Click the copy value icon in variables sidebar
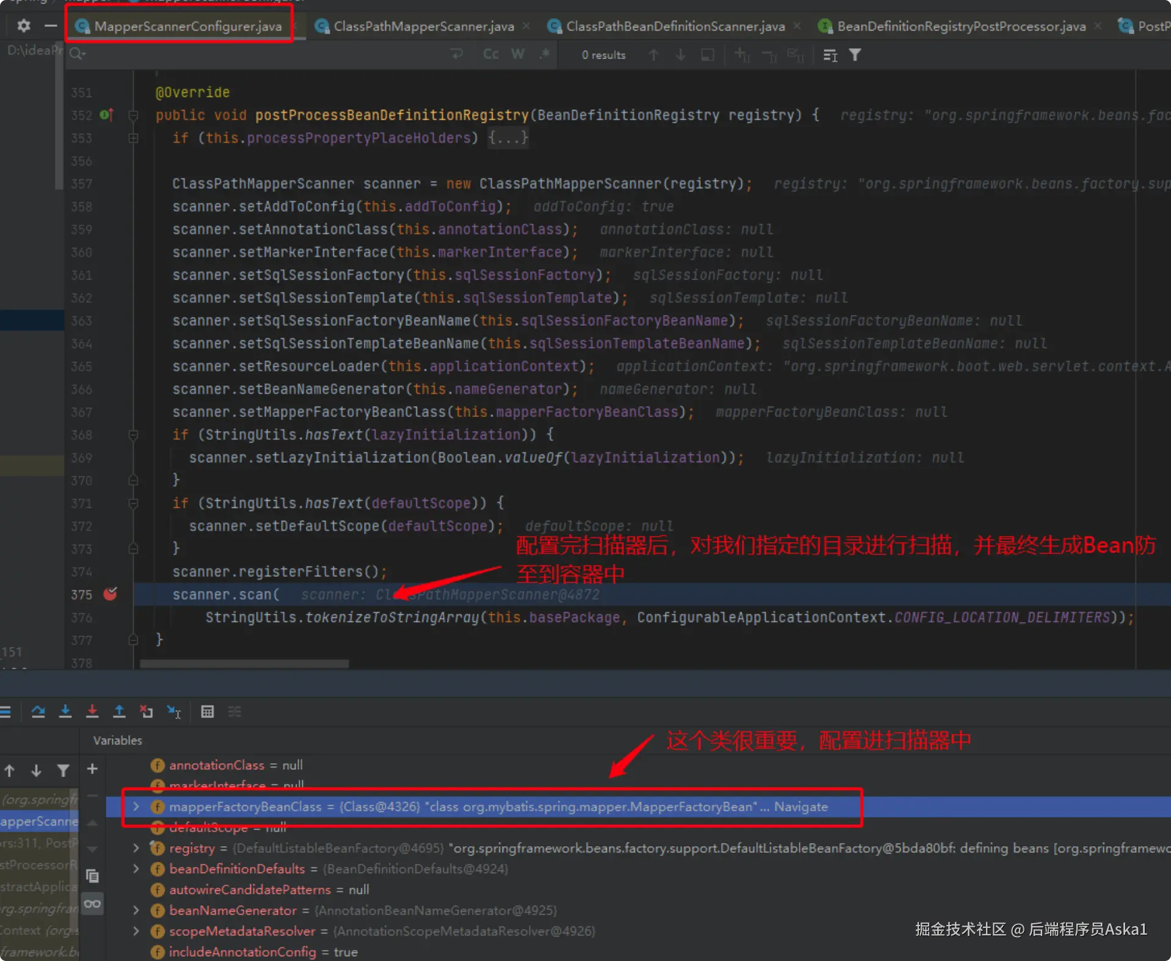The width and height of the screenshot is (1171, 961). (x=92, y=876)
